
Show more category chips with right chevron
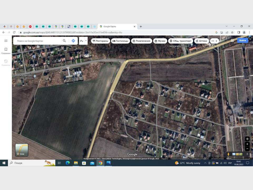pos(216,41)
